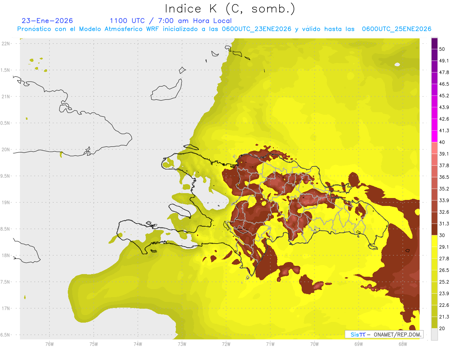Click legend value 21.3
This screenshot has width=452, height=349.
tap(444, 317)
